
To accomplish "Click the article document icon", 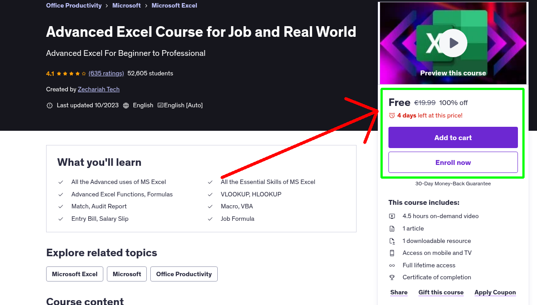I will point(392,229).
